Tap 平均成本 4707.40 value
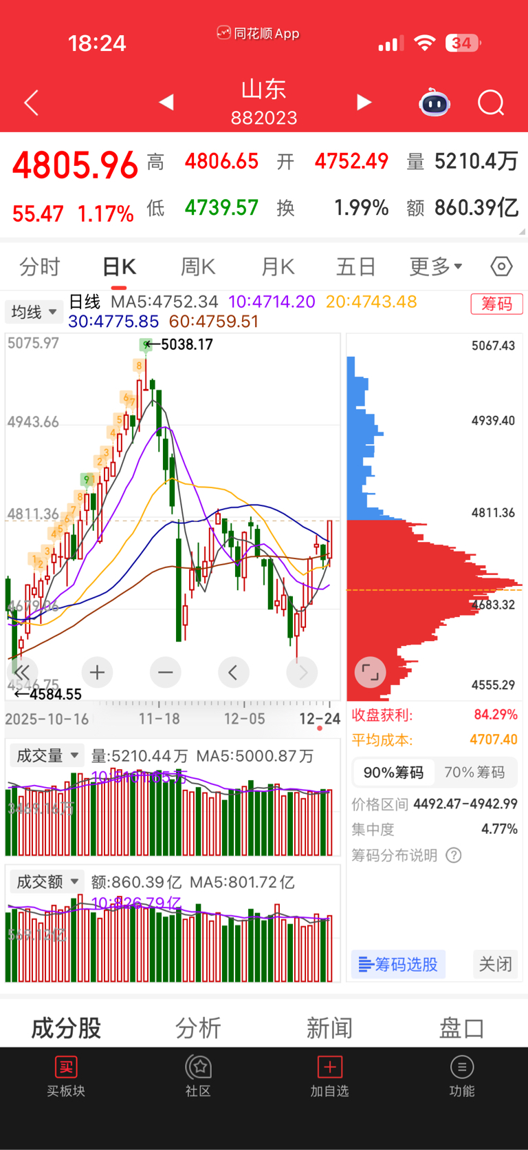 coord(494,740)
